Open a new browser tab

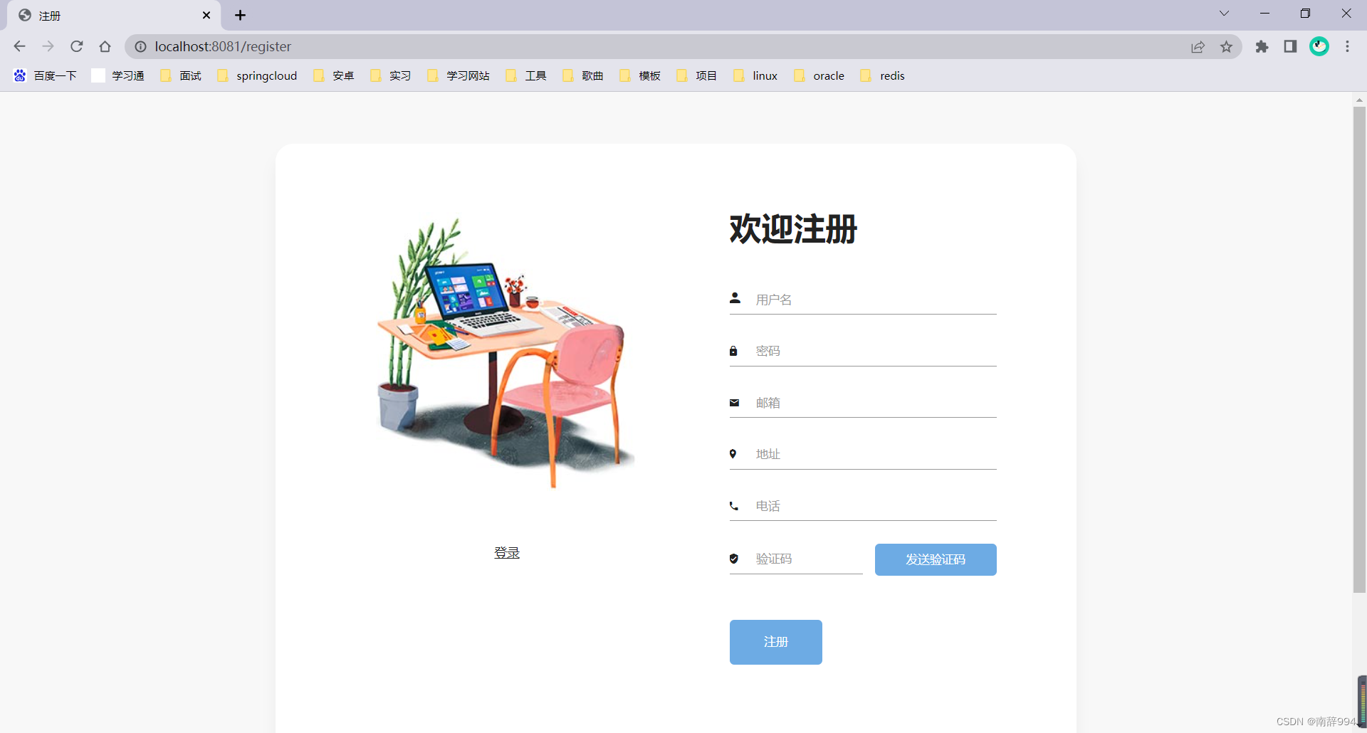240,15
